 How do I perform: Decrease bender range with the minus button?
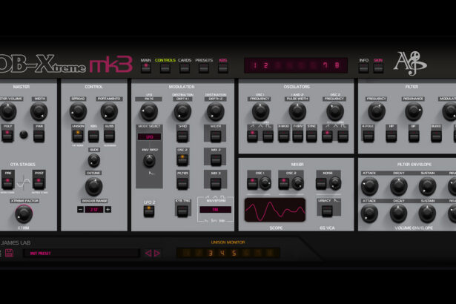(x=81, y=209)
